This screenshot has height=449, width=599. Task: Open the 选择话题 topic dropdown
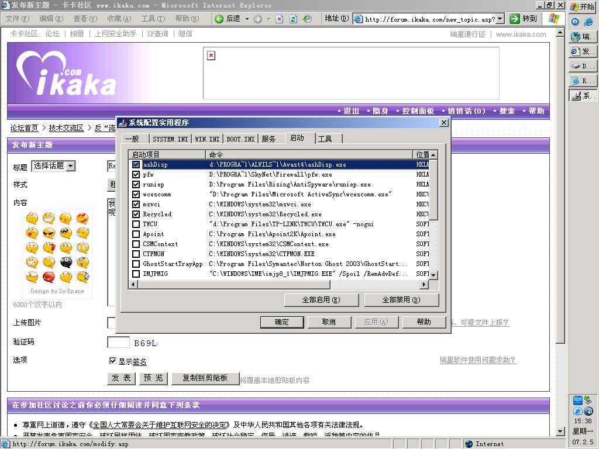pos(70,166)
